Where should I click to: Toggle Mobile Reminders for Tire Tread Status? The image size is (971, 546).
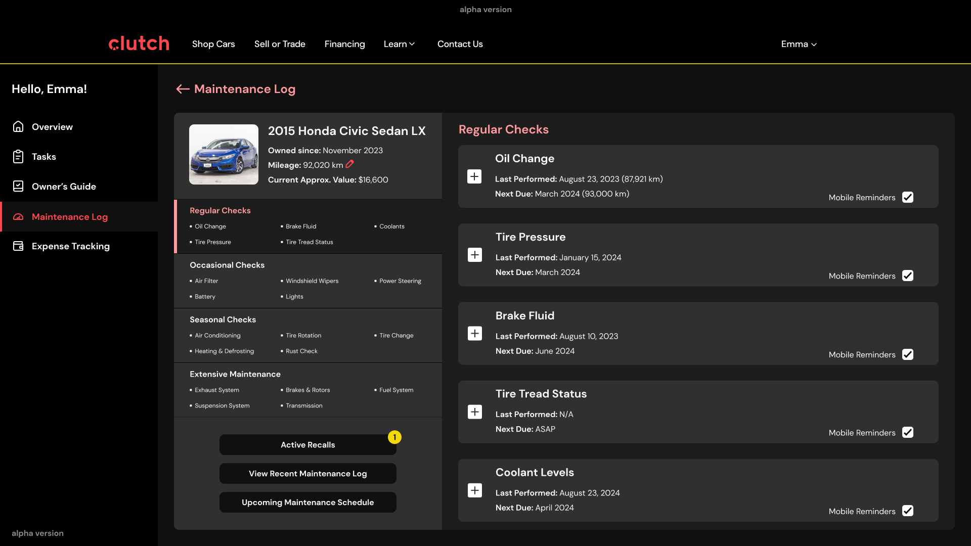(908, 432)
